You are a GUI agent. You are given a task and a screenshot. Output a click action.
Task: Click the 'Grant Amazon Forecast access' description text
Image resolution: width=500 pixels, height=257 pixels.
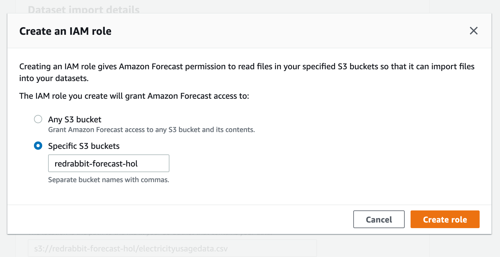coord(151,130)
